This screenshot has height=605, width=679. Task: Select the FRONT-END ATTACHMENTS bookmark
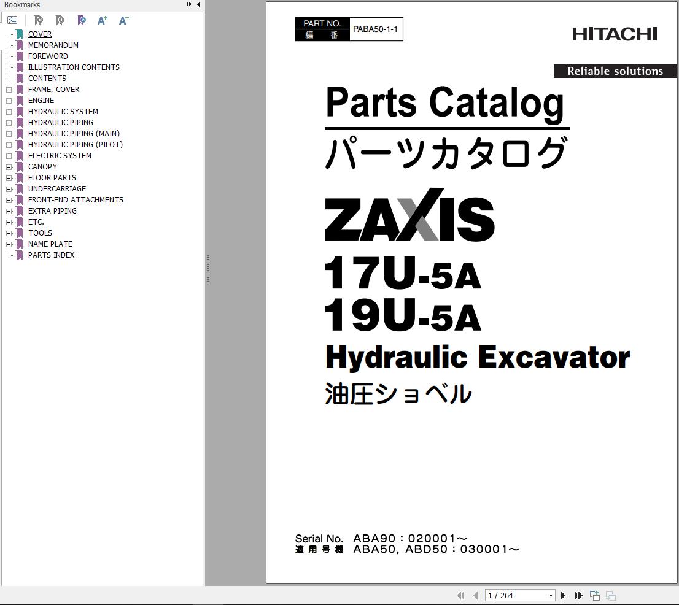(x=76, y=199)
